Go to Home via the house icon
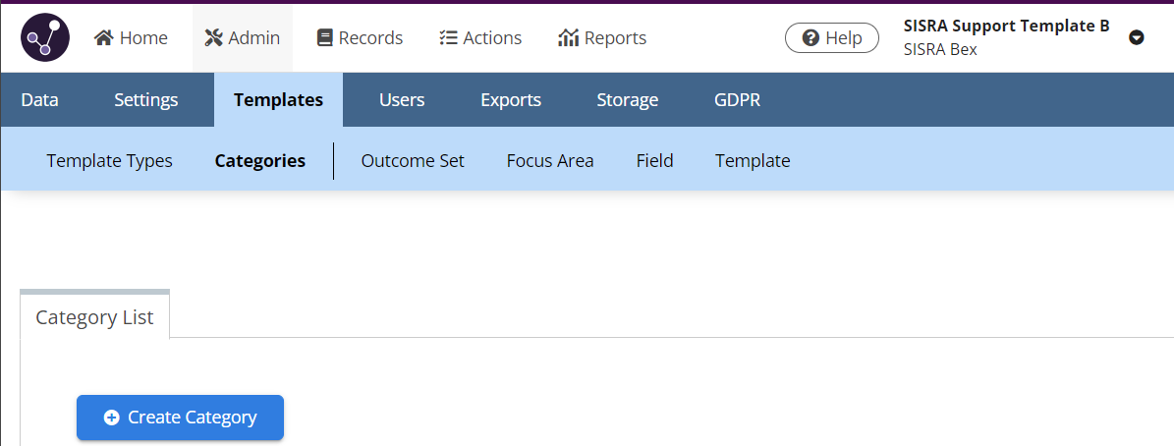The height and width of the screenshot is (446, 1174). 104,38
